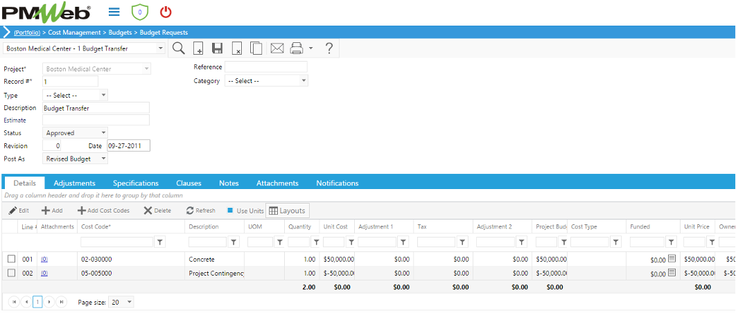Switch to the Notifications tab
The height and width of the screenshot is (313, 736).
coord(337,183)
